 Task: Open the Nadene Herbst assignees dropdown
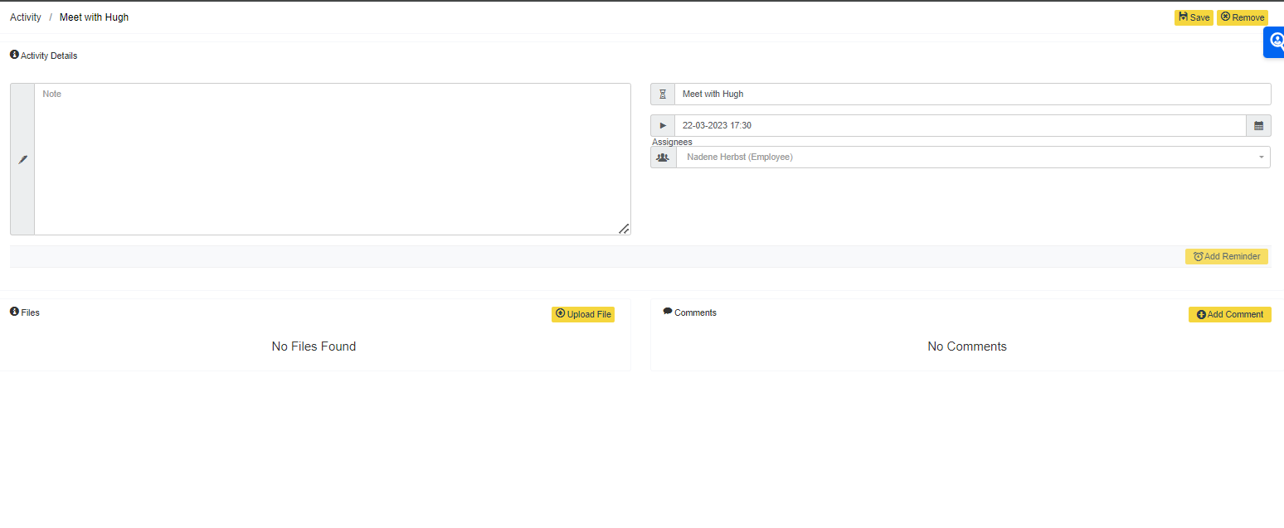(973, 157)
